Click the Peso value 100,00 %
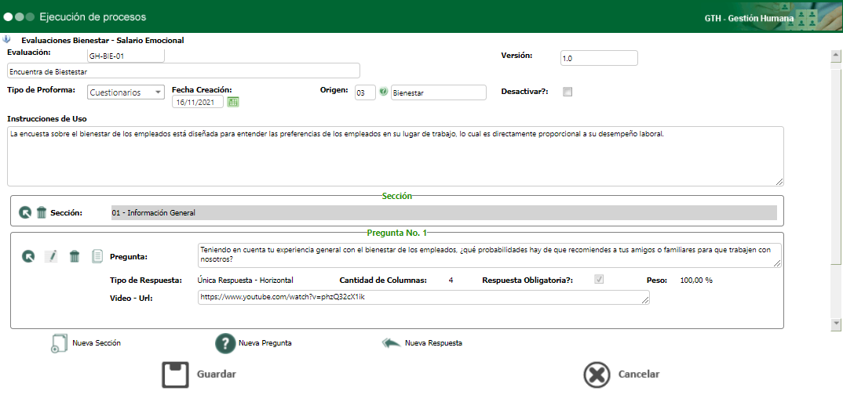Screen dimensions: 843x409 coord(696,280)
